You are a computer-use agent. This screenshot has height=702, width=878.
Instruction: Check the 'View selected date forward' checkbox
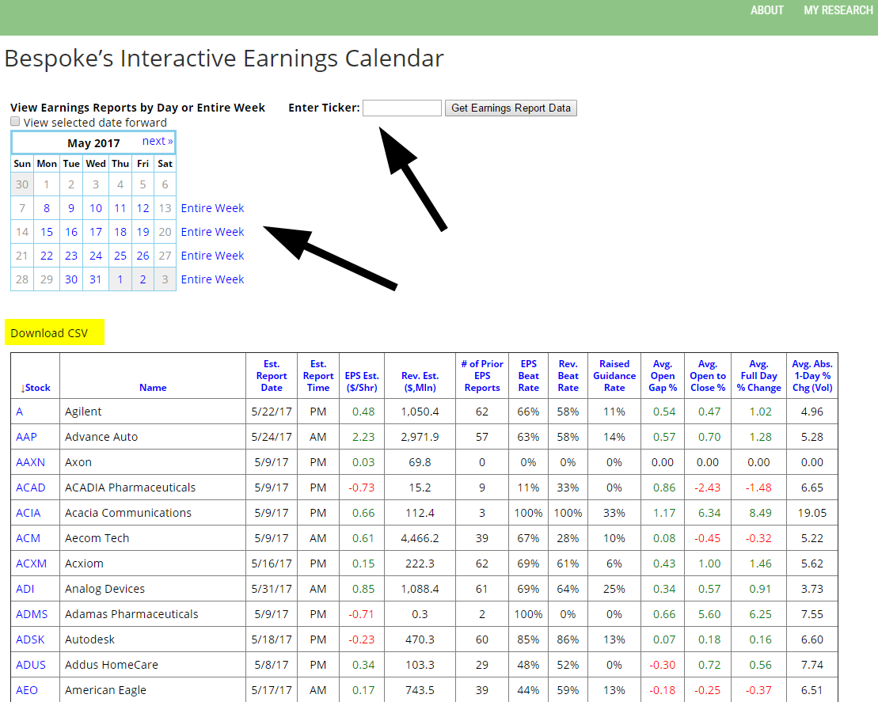click(15, 122)
